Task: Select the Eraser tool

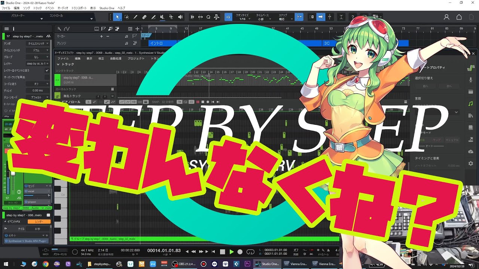Action: point(144,17)
